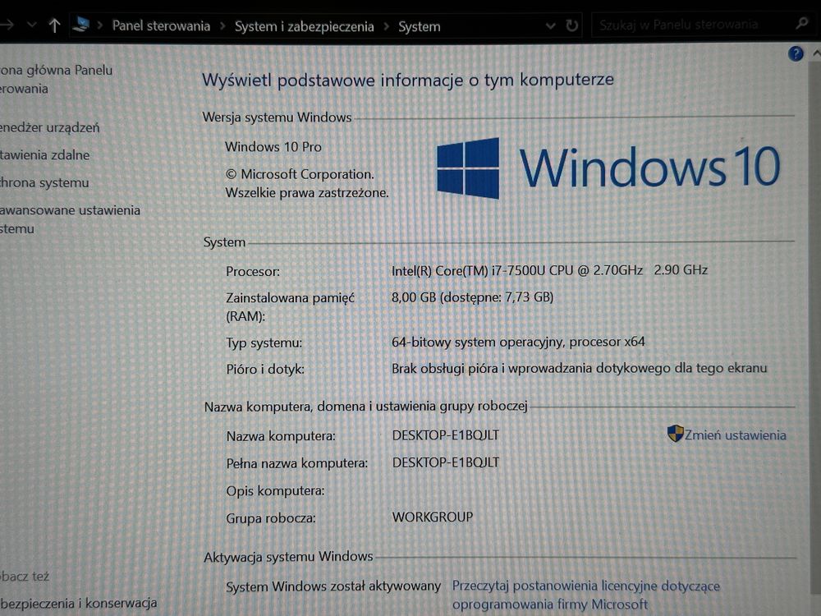
Task: Click the WORKGROUP value
Action: coord(433,517)
